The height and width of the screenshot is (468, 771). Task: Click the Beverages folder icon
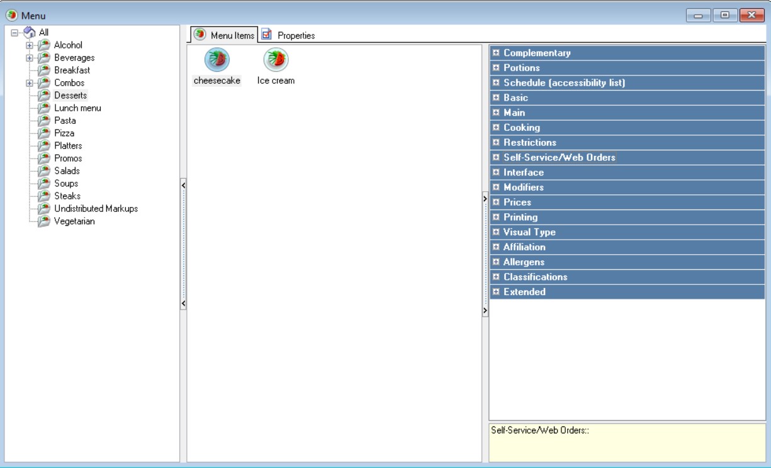[43, 58]
